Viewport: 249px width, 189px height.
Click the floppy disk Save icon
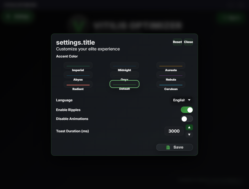click(x=168, y=147)
